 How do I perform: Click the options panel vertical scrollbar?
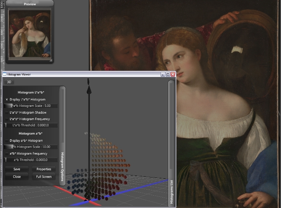62,116
